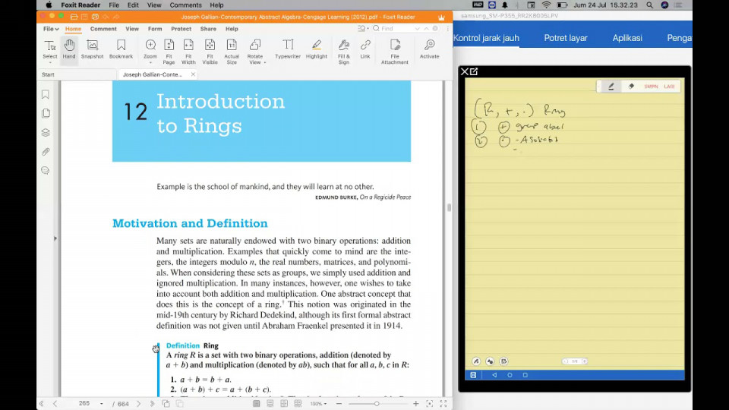Open the Share ribbon tab

coord(208,29)
